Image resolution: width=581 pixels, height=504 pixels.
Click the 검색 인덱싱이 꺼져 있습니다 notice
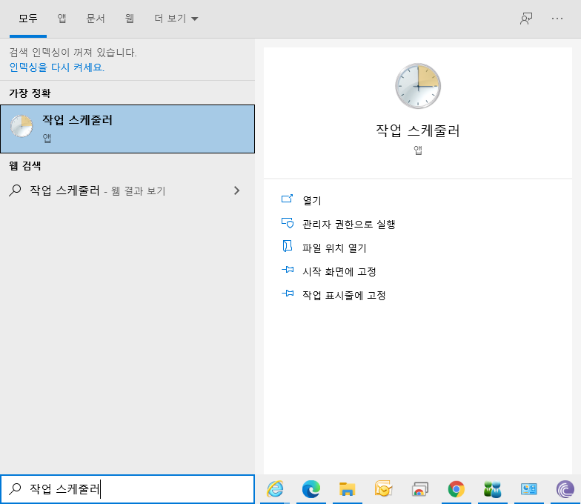coord(73,52)
